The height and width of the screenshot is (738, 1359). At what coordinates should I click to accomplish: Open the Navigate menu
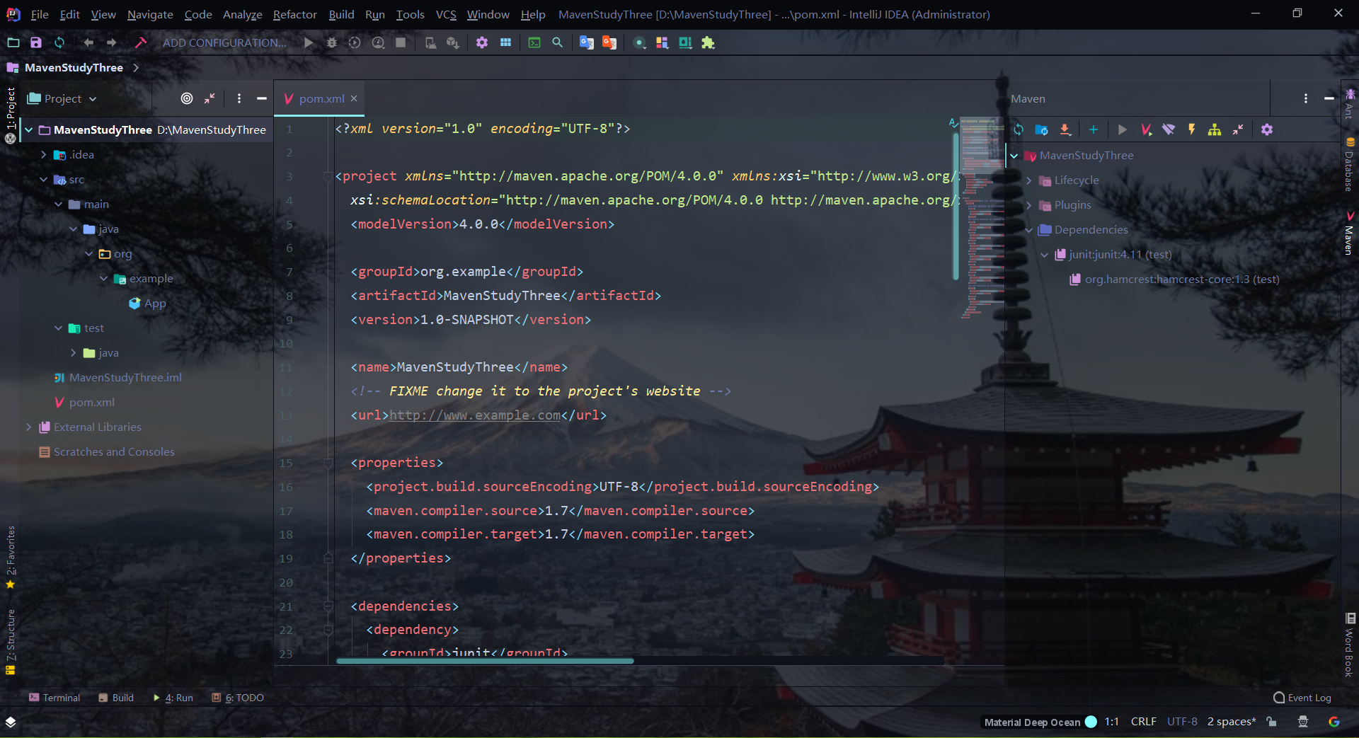pyautogui.click(x=150, y=14)
